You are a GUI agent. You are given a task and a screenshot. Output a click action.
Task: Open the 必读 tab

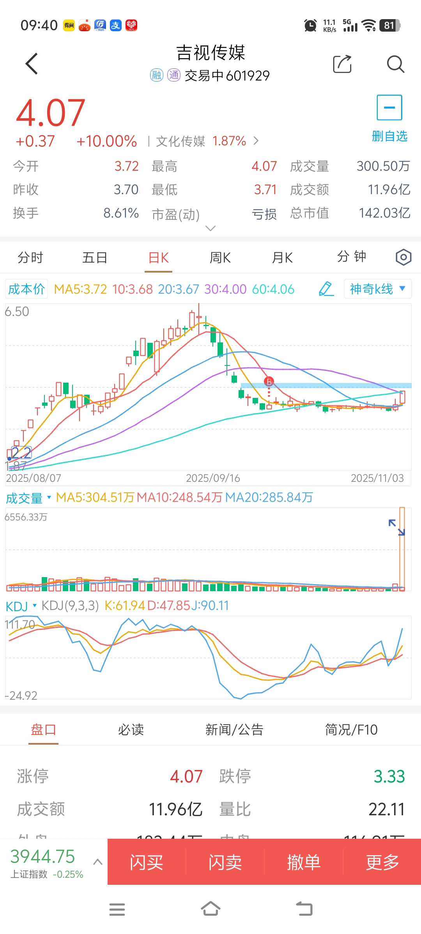click(131, 729)
